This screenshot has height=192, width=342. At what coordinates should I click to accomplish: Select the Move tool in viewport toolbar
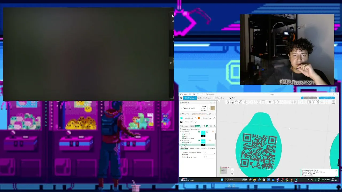pyautogui.click(x=270, y=102)
